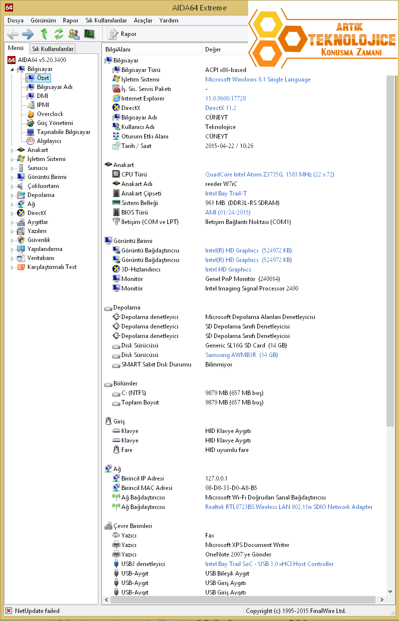Click the Güvenlik shield icon in tree
399x621 pixels.
(x=21, y=240)
